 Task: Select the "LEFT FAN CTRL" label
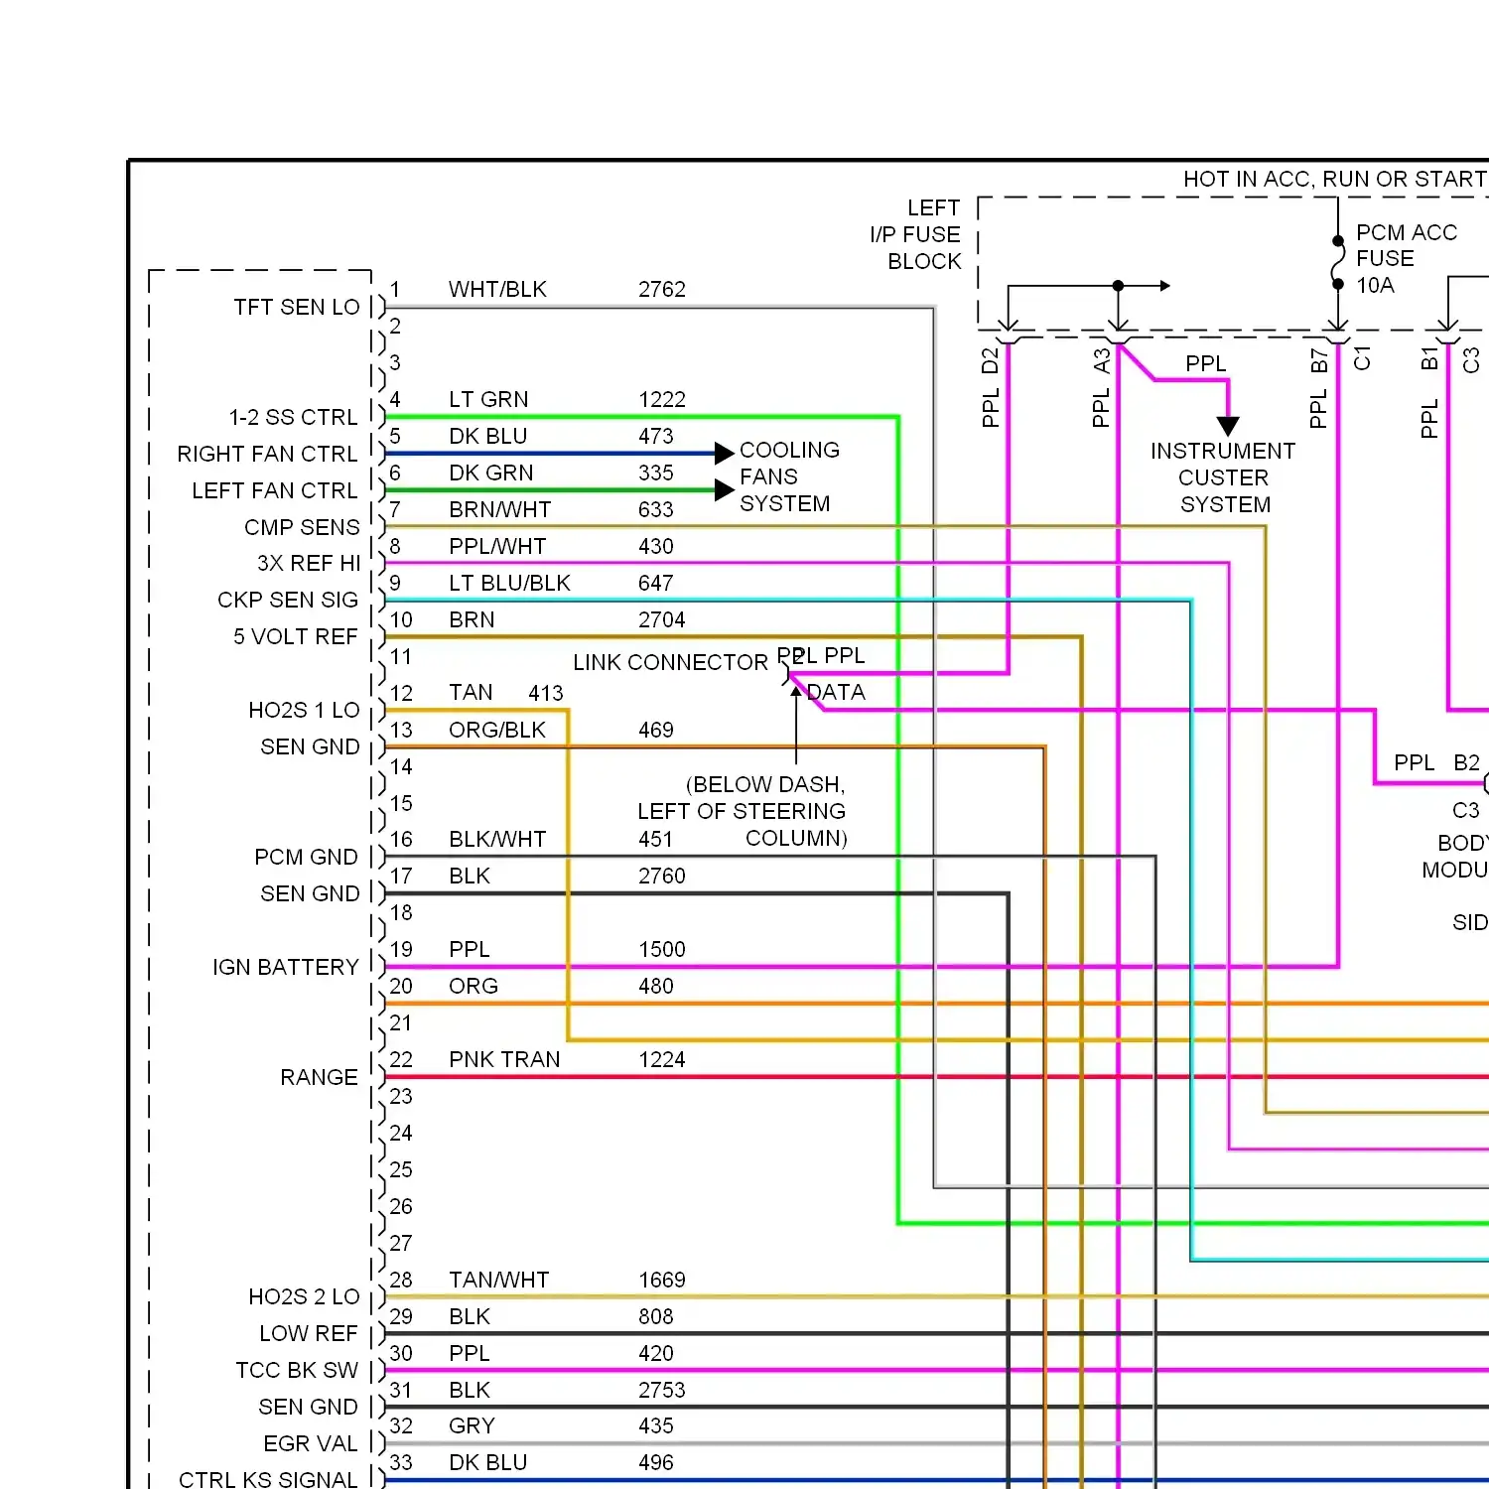click(274, 490)
